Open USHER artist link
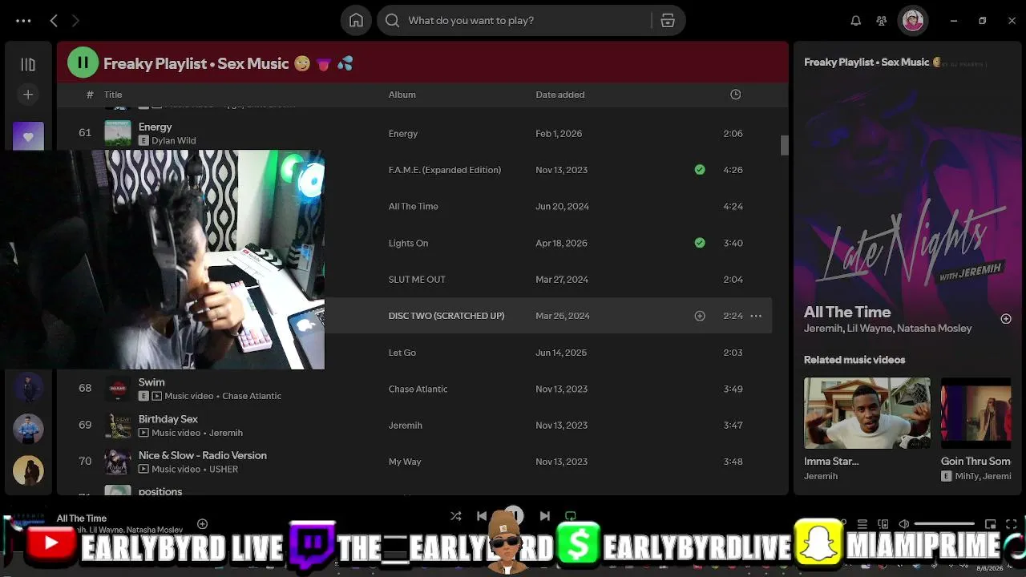This screenshot has width=1026, height=577. pyautogui.click(x=224, y=469)
